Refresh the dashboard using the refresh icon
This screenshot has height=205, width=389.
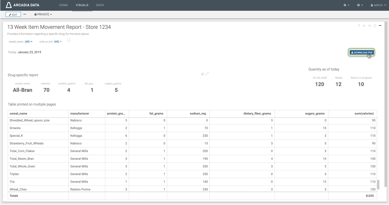pyautogui.click(x=375, y=26)
